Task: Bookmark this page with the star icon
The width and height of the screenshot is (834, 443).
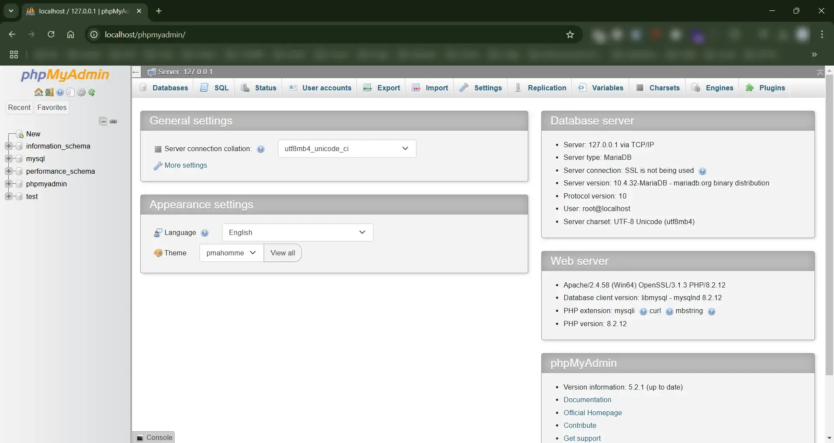Action: tap(570, 35)
